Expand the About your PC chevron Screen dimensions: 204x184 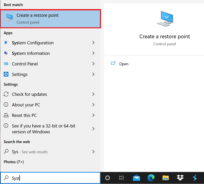pos(93,105)
